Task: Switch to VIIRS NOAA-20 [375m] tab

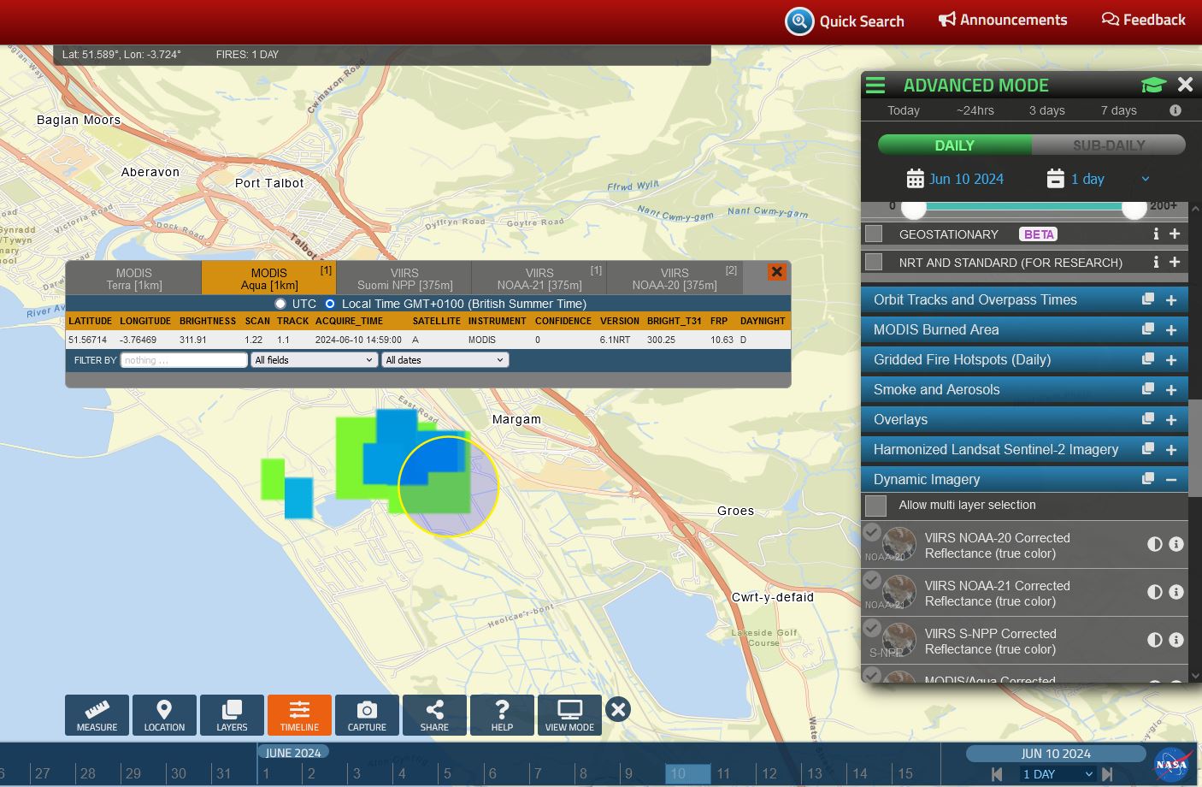Action: tap(675, 279)
